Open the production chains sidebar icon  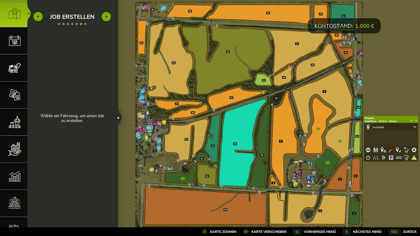(x=14, y=122)
